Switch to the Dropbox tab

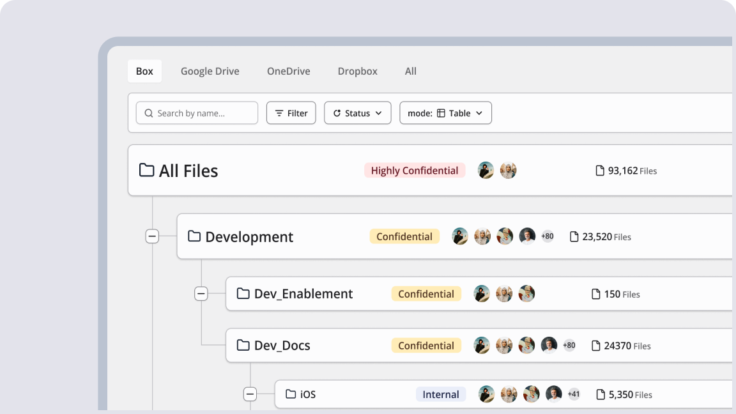pos(358,71)
